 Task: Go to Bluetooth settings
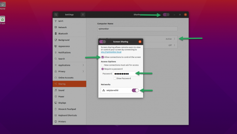click(69, 33)
